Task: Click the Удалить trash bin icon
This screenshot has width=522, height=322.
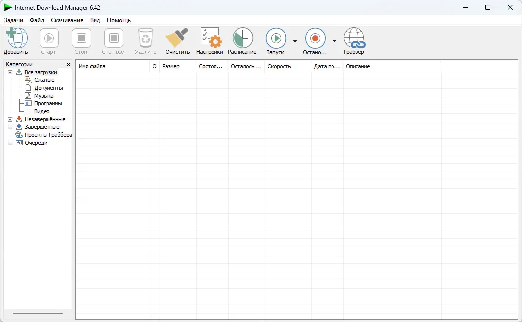Action: 146,38
